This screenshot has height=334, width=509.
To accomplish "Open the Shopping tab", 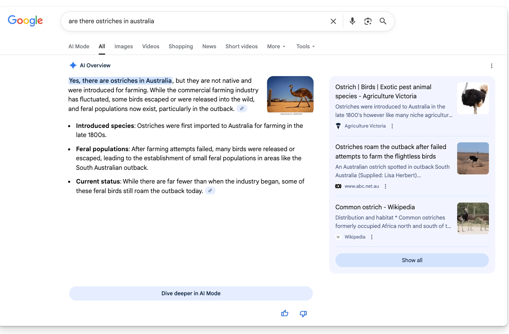I will click(181, 47).
